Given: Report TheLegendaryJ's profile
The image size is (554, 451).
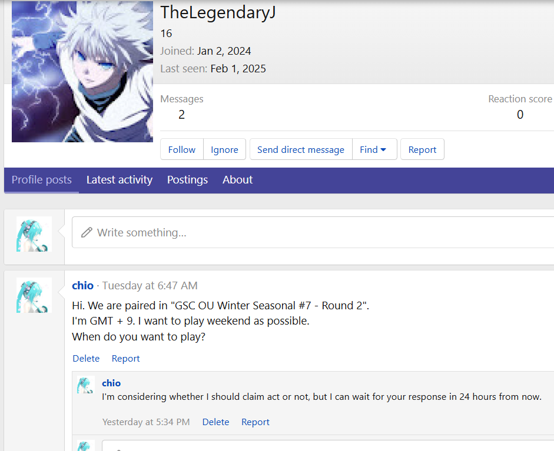Looking at the screenshot, I should point(422,149).
